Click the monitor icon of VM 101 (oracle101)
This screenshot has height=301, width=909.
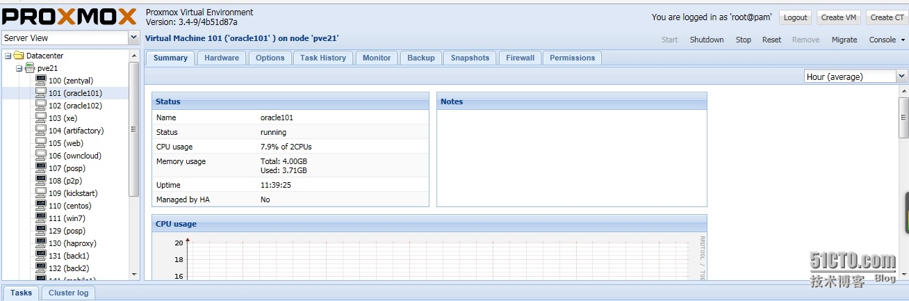[x=41, y=93]
